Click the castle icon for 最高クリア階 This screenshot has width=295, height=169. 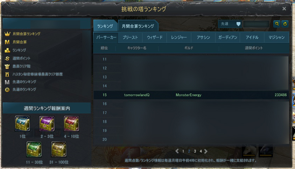tap(7, 66)
